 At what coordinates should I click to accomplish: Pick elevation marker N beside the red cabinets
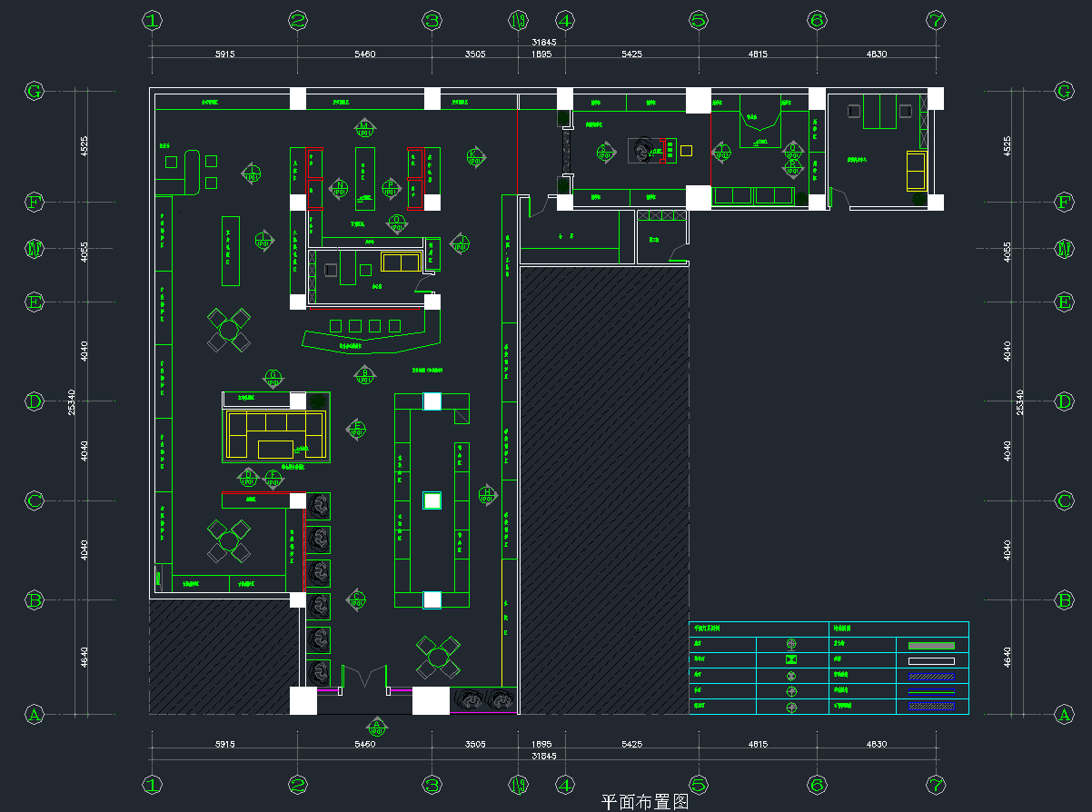pyautogui.click(x=340, y=187)
